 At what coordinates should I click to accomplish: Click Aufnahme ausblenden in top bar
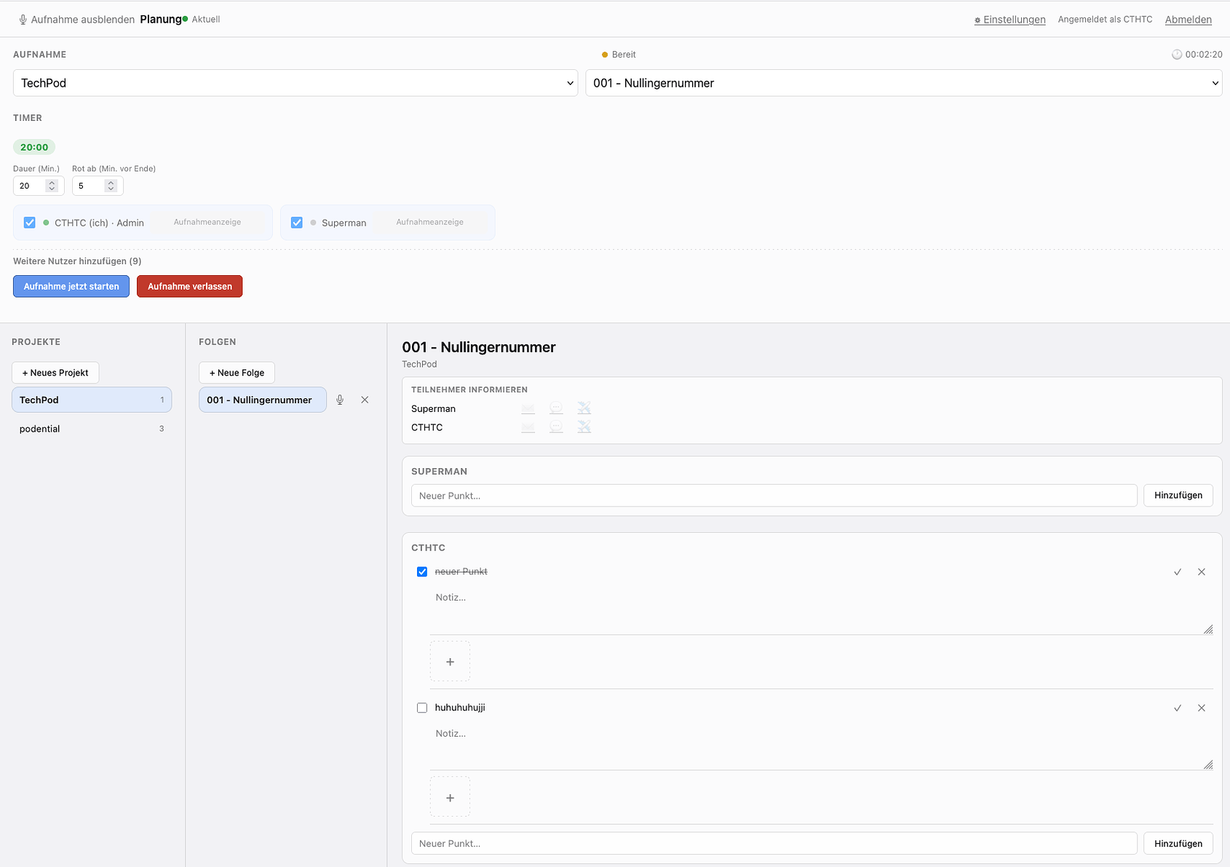pyautogui.click(x=82, y=20)
